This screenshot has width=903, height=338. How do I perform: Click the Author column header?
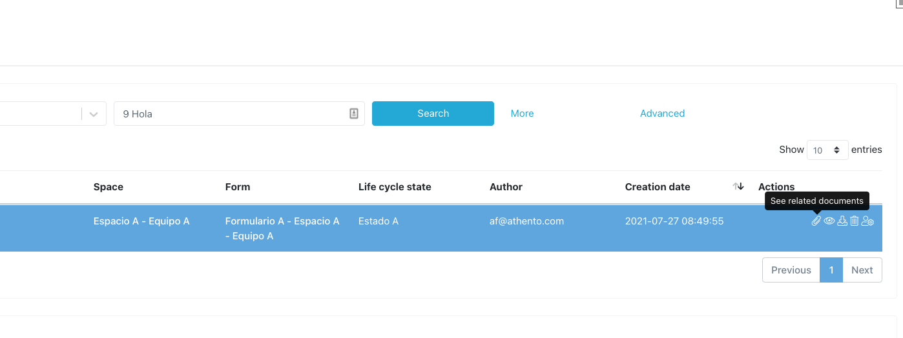506,187
